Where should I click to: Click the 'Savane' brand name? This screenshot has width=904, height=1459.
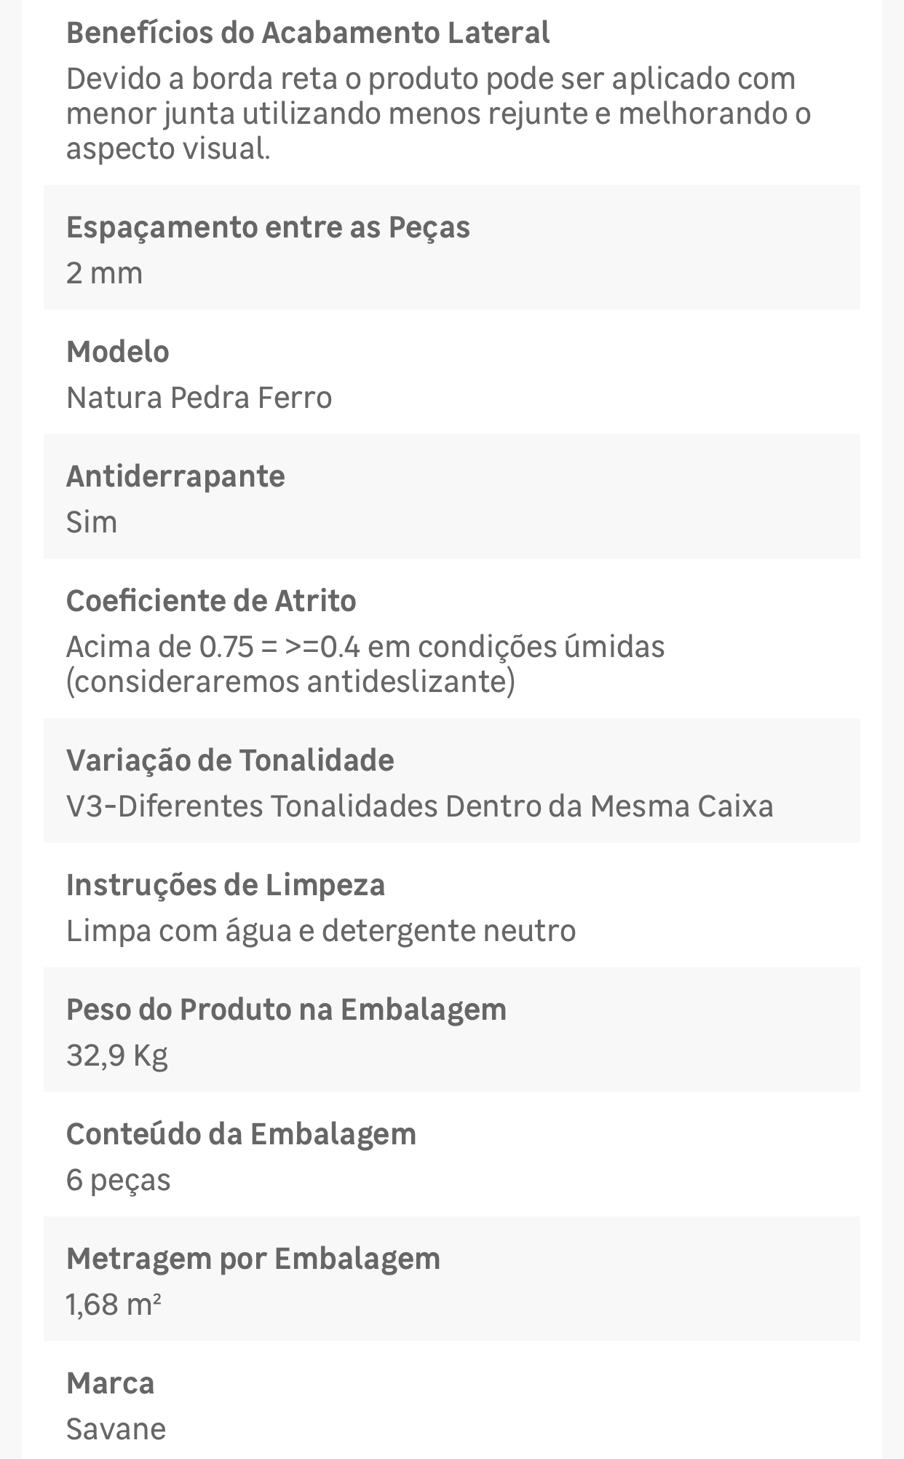pos(116,1429)
